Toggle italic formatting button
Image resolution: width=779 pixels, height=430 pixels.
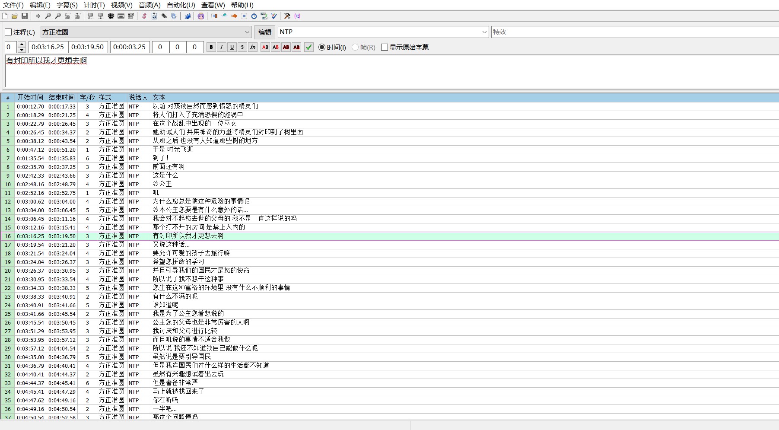click(x=222, y=47)
